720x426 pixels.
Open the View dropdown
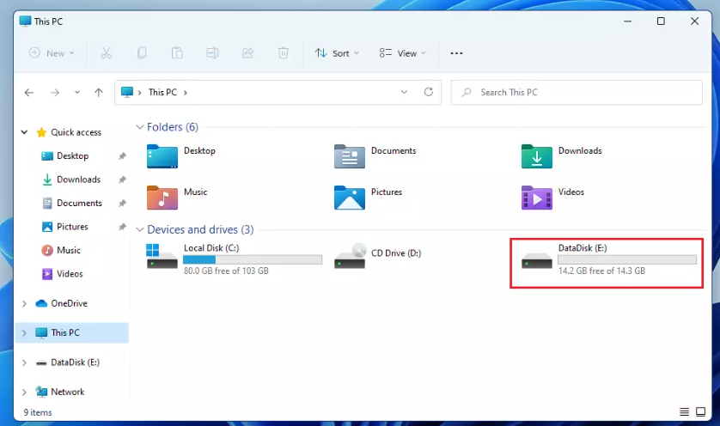(x=403, y=53)
